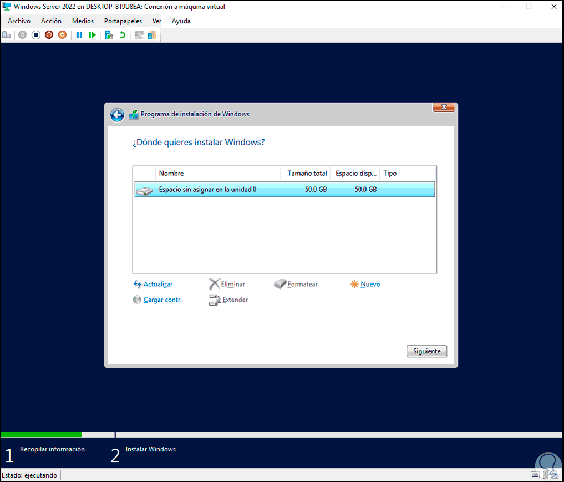The width and height of the screenshot is (564, 482).
Task: Click the red Shut Down icon
Action: click(49, 35)
